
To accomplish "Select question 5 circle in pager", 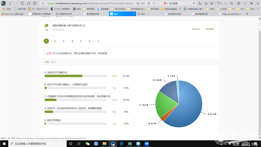I will point(81,41).
